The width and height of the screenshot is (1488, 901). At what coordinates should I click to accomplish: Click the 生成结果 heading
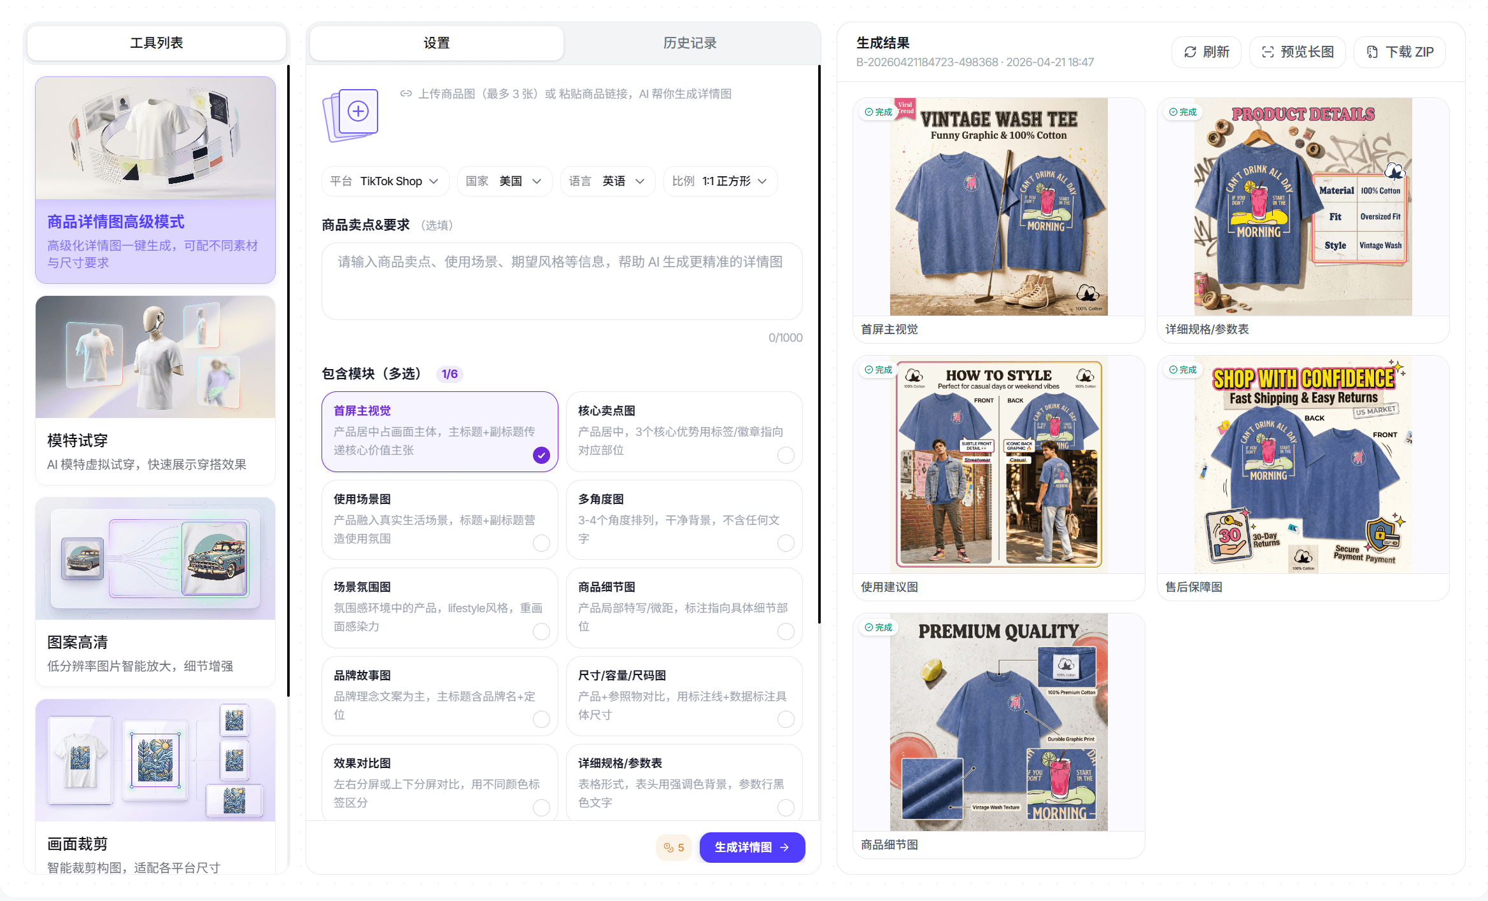[882, 43]
